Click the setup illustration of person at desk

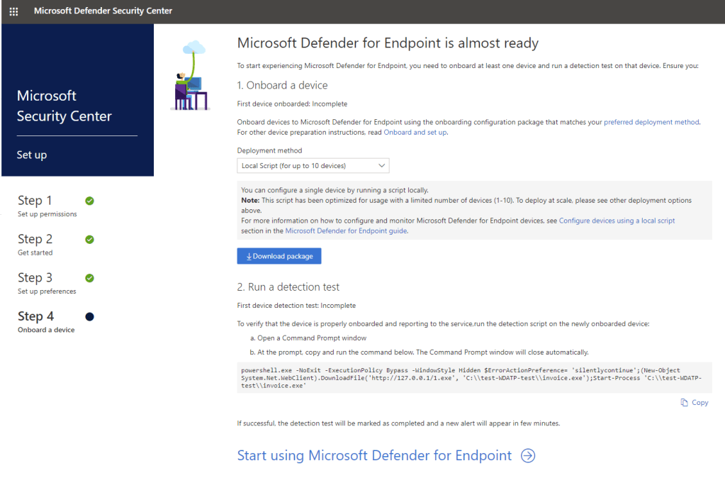(190, 77)
